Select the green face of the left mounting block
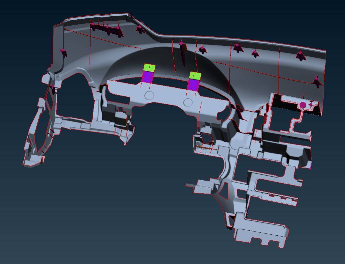 pos(149,67)
